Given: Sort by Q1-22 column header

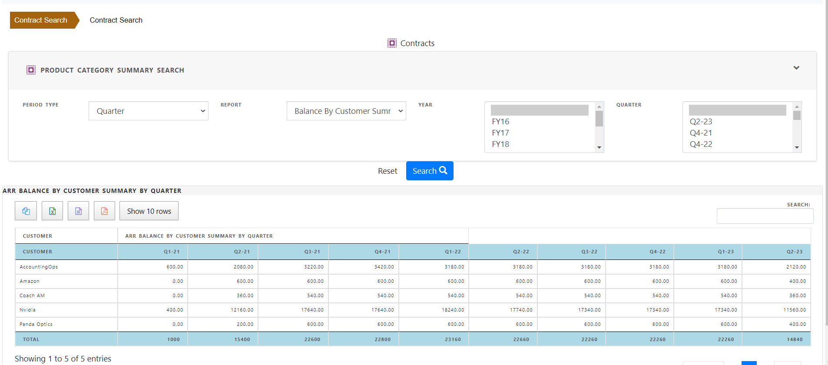Looking at the screenshot, I should pos(434,252).
